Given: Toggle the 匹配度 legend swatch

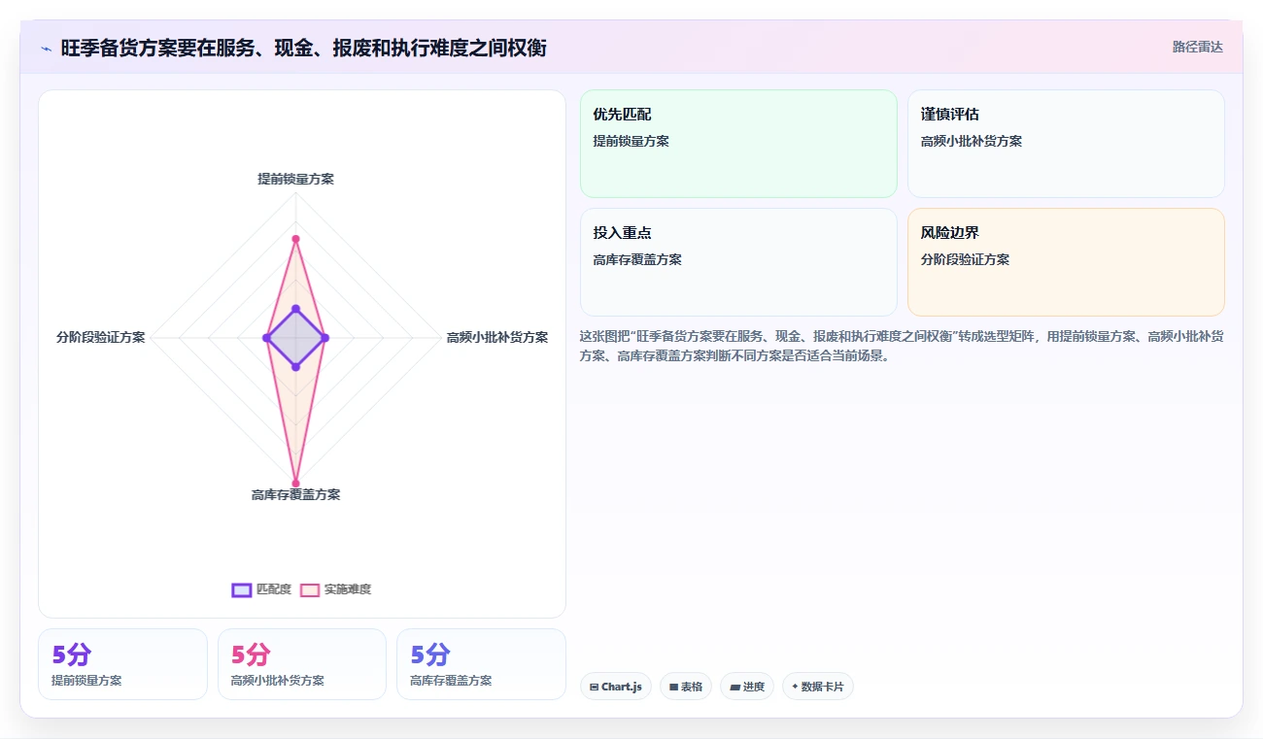Looking at the screenshot, I should pyautogui.click(x=242, y=589).
